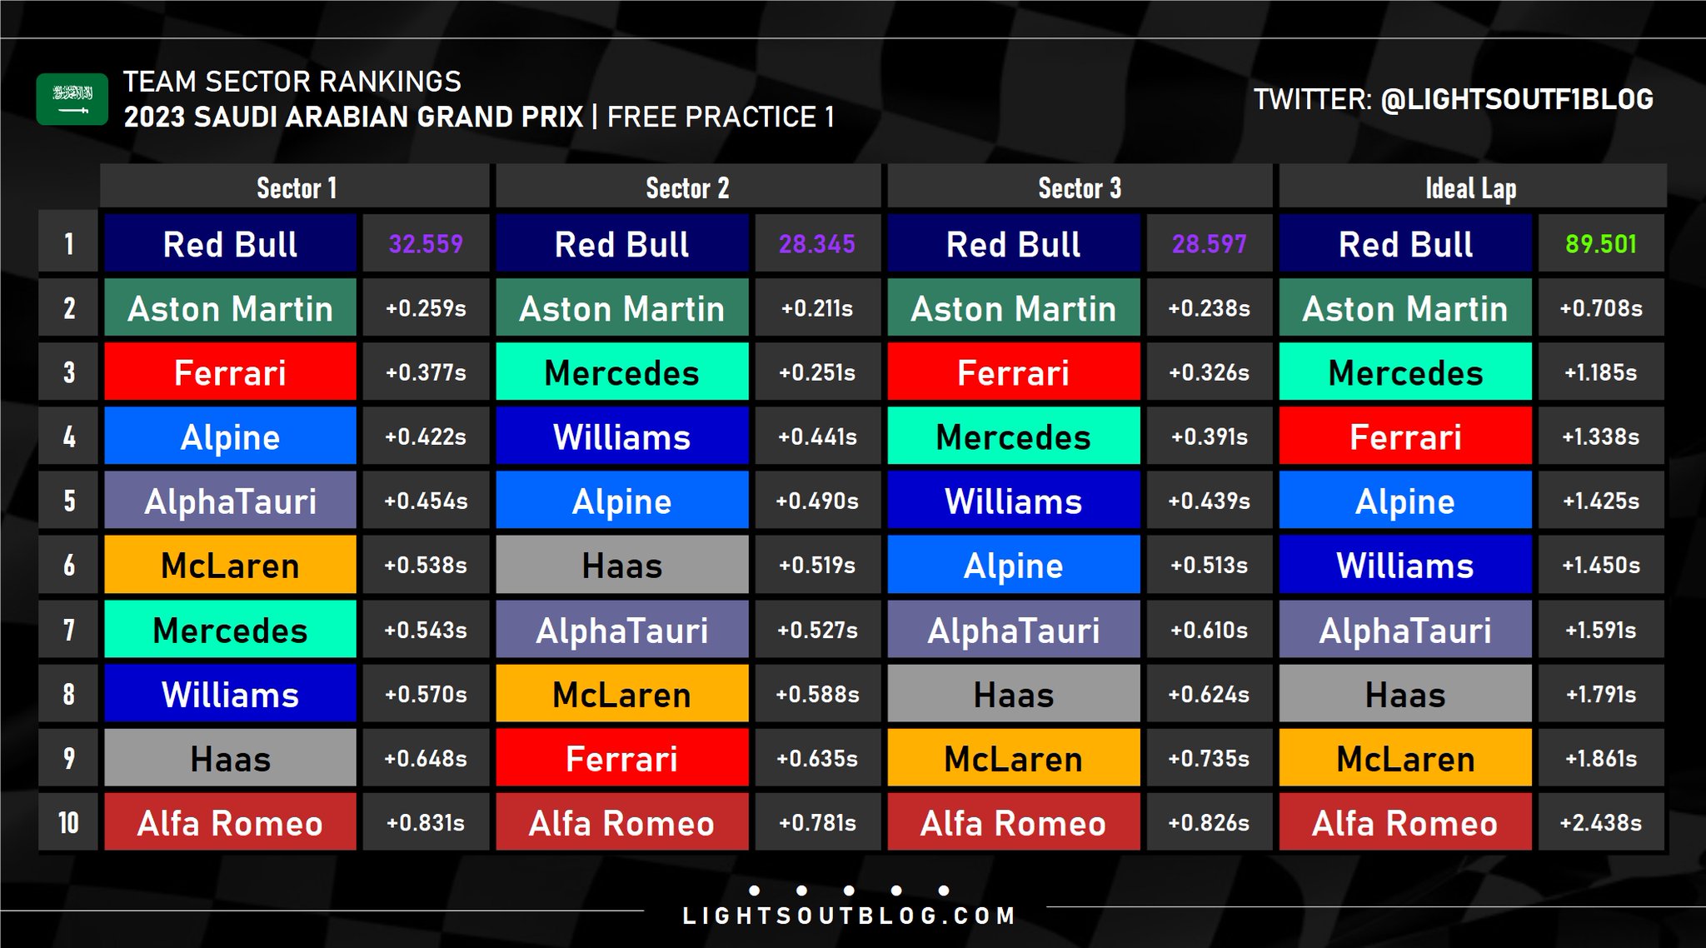Image resolution: width=1706 pixels, height=948 pixels.
Task: Click the rightmost dot above the website name
Action: pos(944,891)
